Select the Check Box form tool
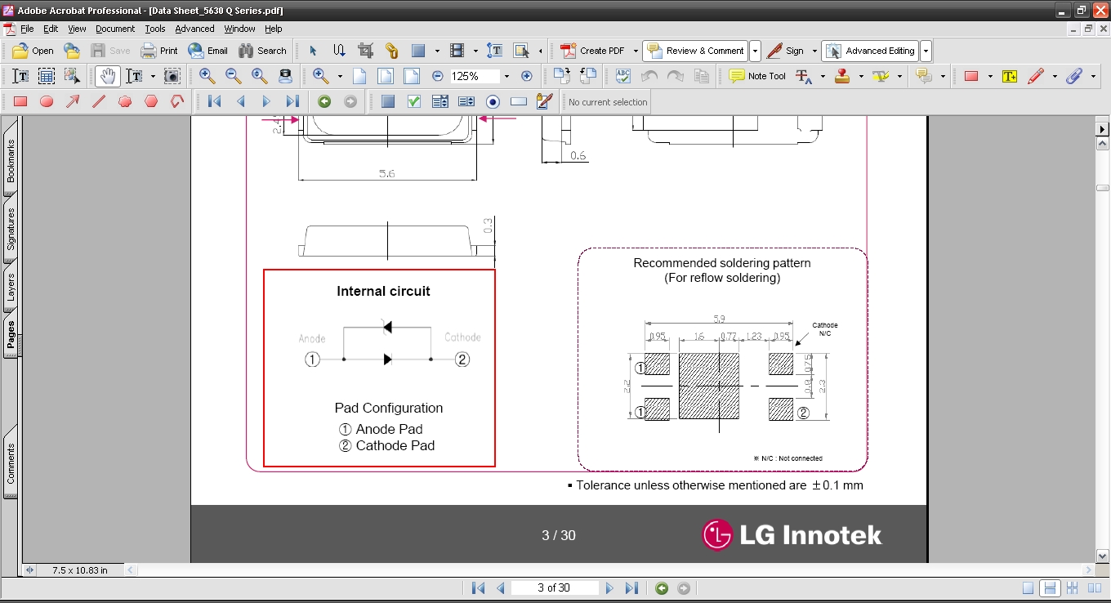This screenshot has height=603, width=1111. (414, 101)
